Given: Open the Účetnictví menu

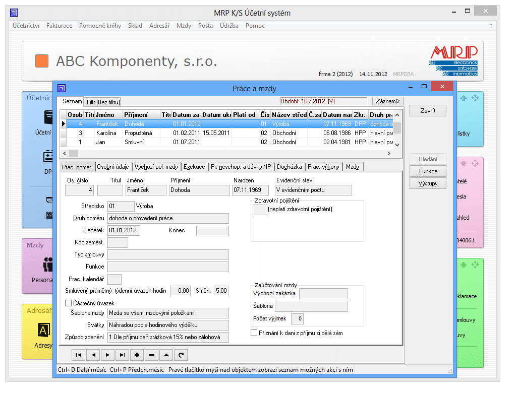Looking at the screenshot, I should (x=26, y=26).
